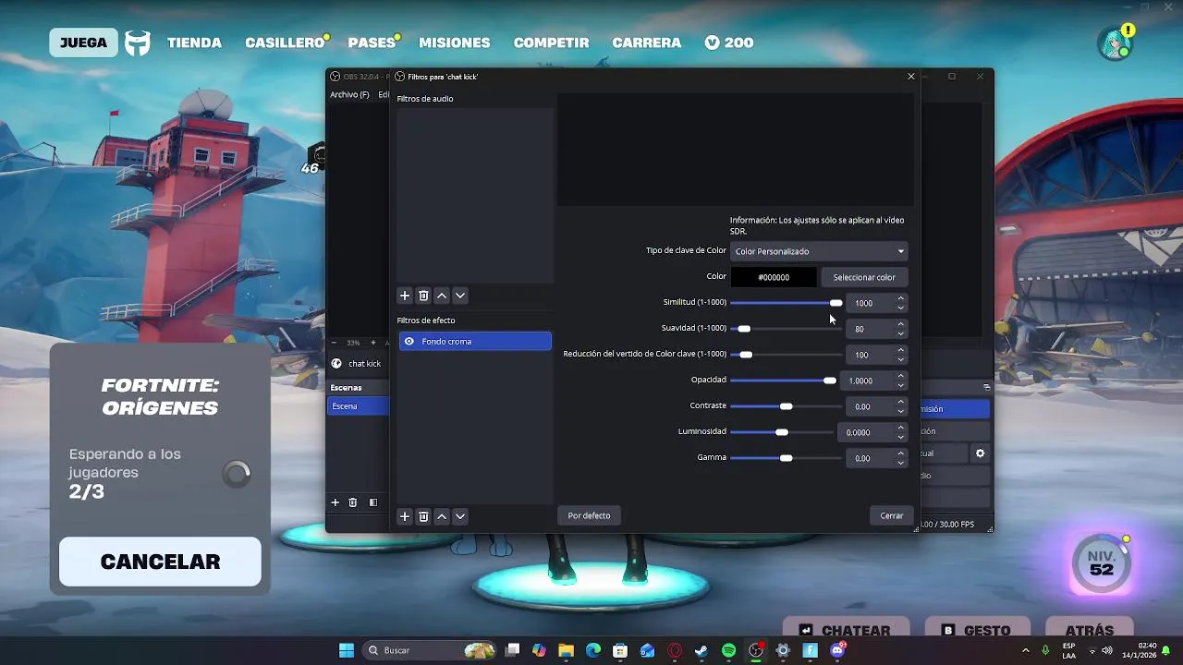Select the Fondo croma effect filter
Image resolution: width=1183 pixels, height=665 pixels.
(x=475, y=342)
